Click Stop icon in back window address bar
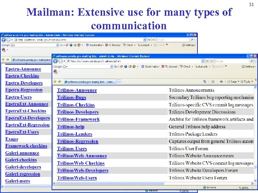The image size is (258, 193). [153, 40]
